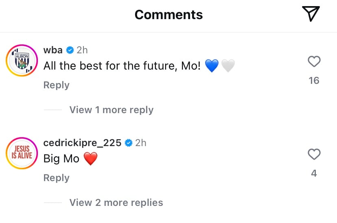
Task: Click the blue heart emoji in wba's comment
Action: pyautogui.click(x=212, y=66)
